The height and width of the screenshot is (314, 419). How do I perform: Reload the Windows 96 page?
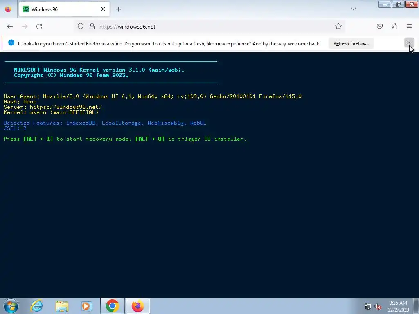(x=39, y=27)
